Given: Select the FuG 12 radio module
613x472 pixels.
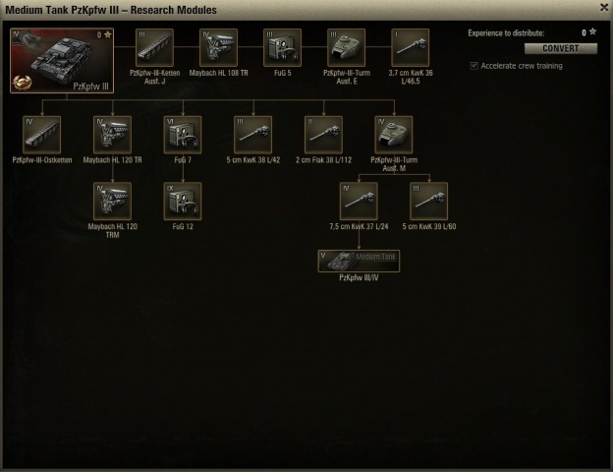Looking at the screenshot, I should pyautogui.click(x=183, y=202).
